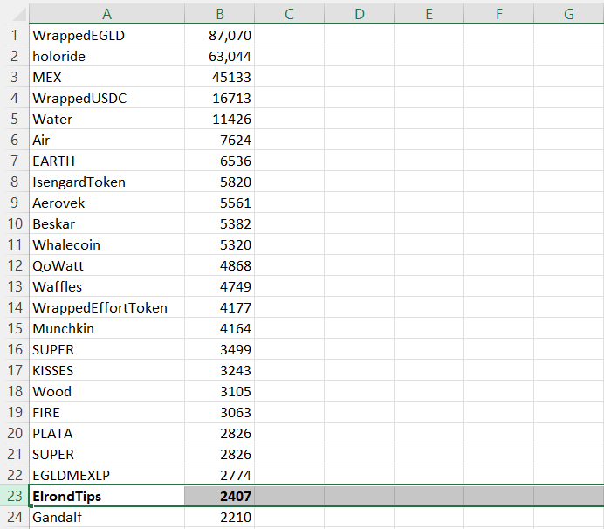Click cell containing holoride
The image size is (604, 529).
point(107,56)
